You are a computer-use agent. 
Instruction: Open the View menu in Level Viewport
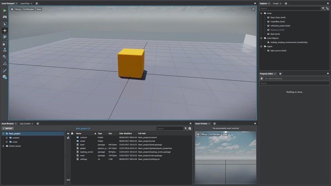[39, 9]
